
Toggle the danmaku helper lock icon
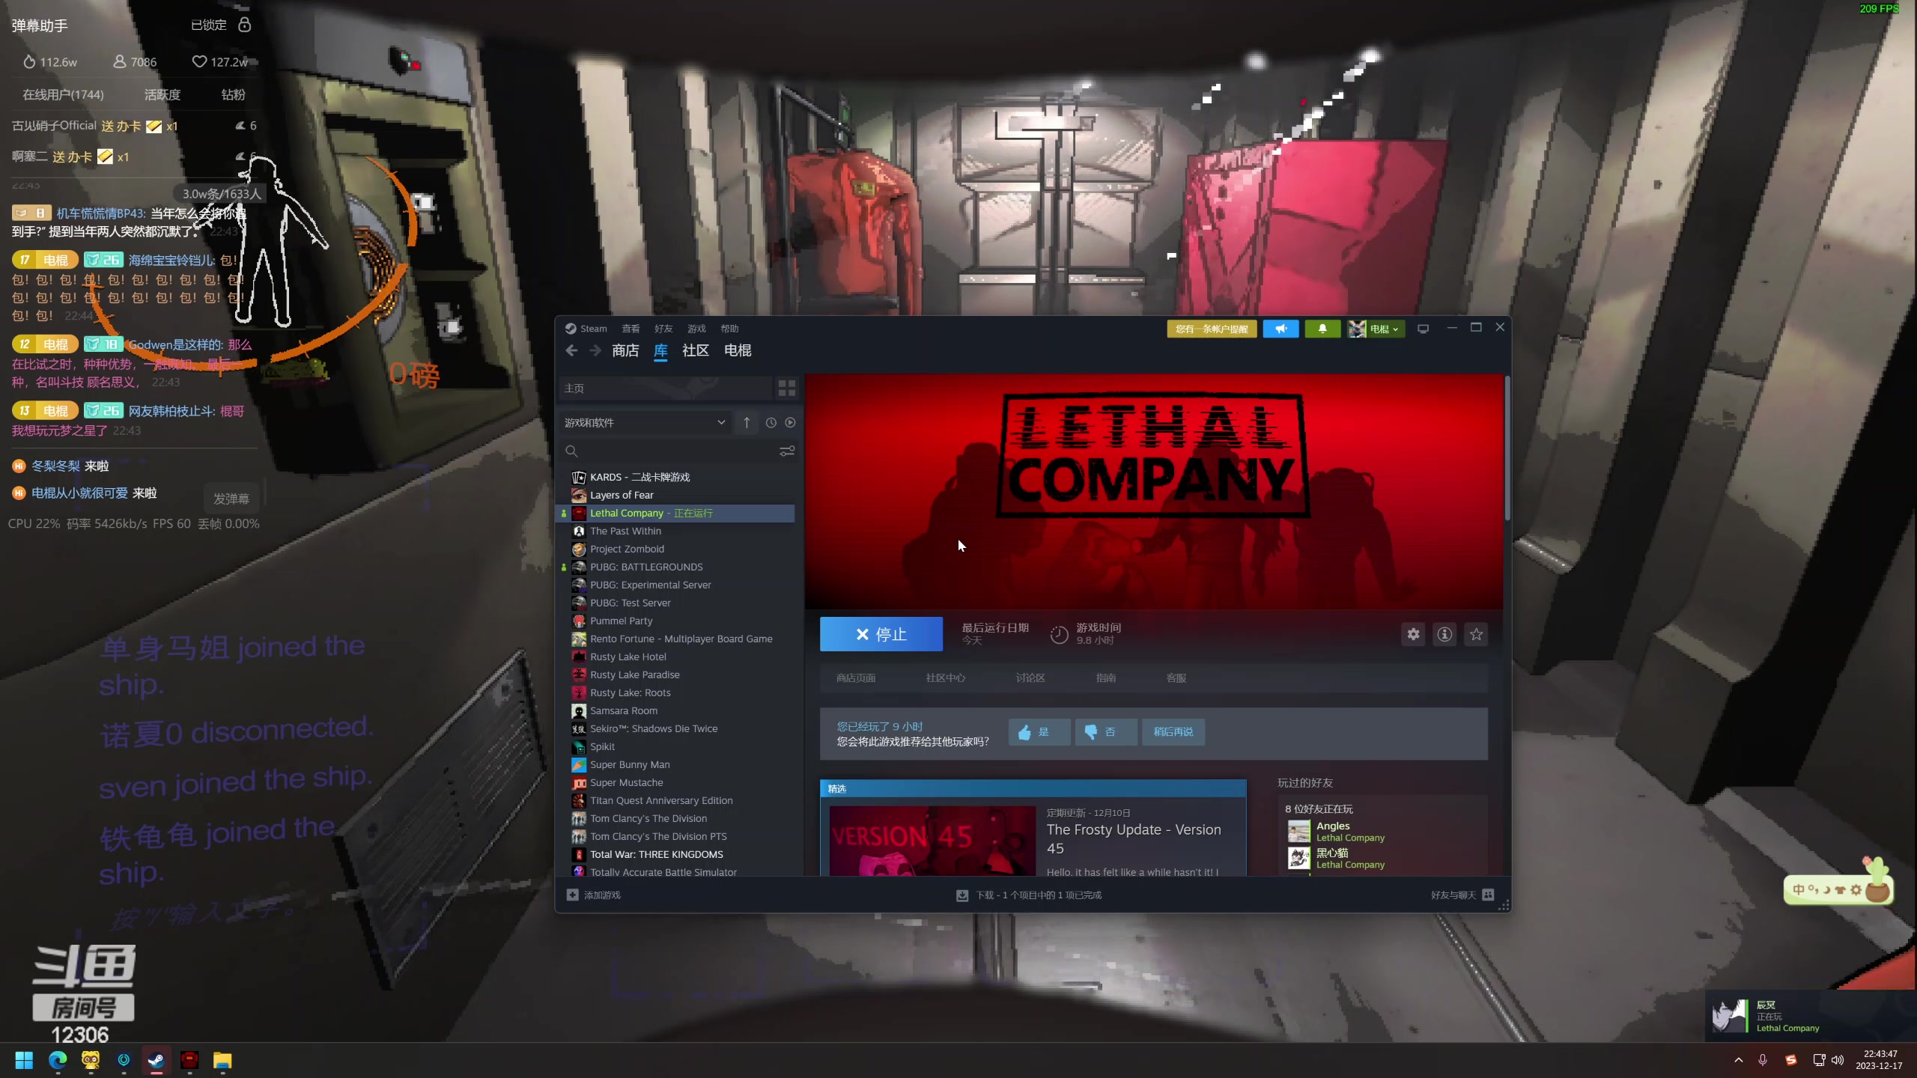point(244,25)
